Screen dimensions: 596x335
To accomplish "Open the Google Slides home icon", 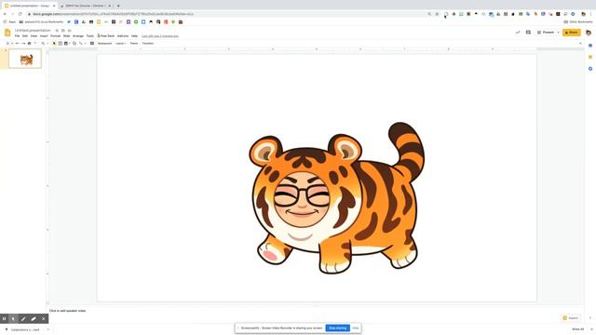I will 7,33.
